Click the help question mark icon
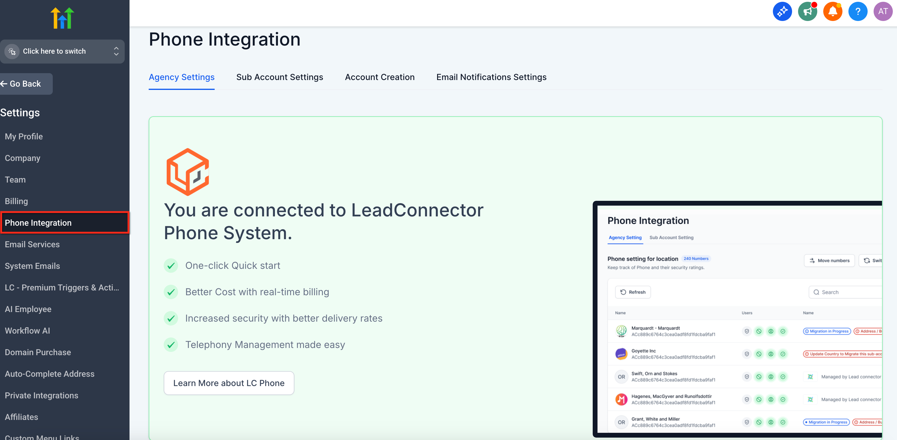Image resolution: width=897 pixels, height=440 pixels. click(x=857, y=11)
